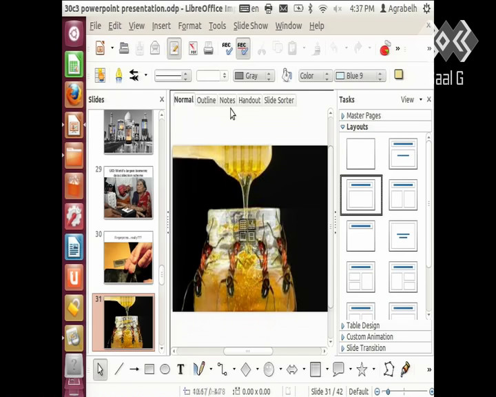Select the Curve drawing tool
Image resolution: width=496 pixels, height=397 pixels.
(x=199, y=369)
